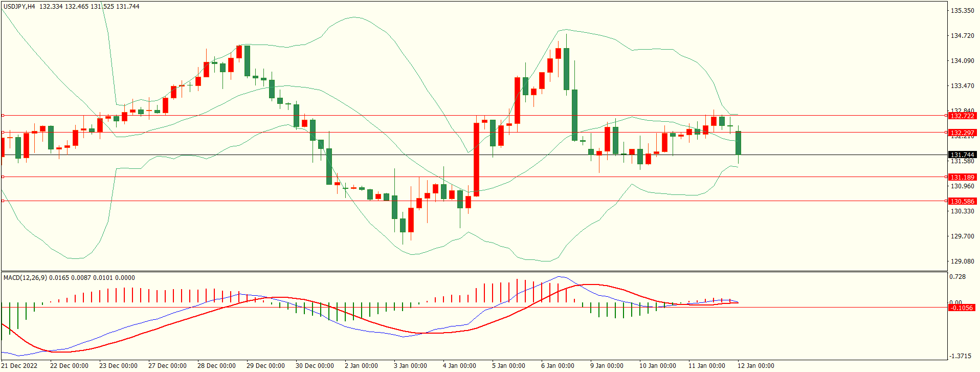Click the 0.728 value on the MACD scale
The image size is (980, 372).
[x=957, y=277]
